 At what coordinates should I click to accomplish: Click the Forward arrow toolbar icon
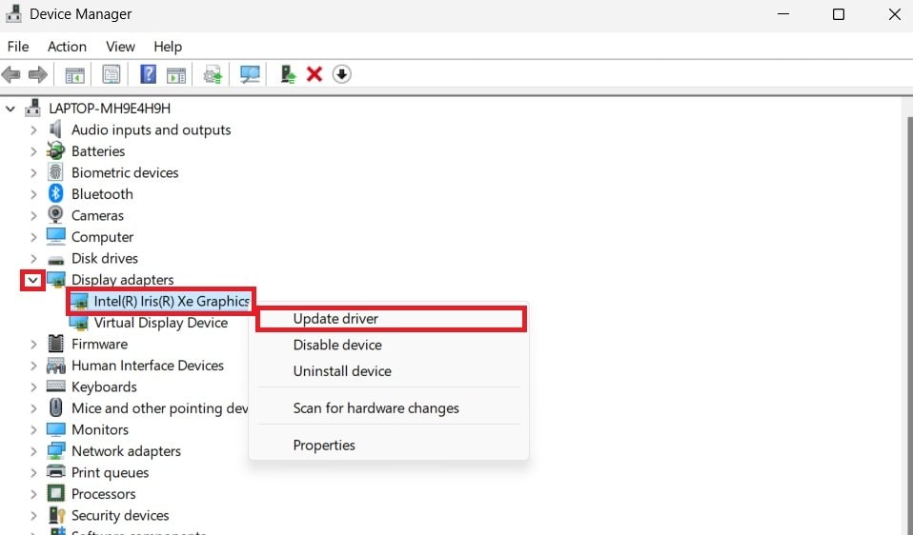tap(38, 74)
